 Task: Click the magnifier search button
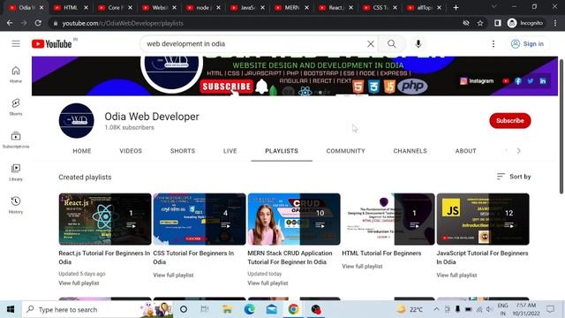392,44
